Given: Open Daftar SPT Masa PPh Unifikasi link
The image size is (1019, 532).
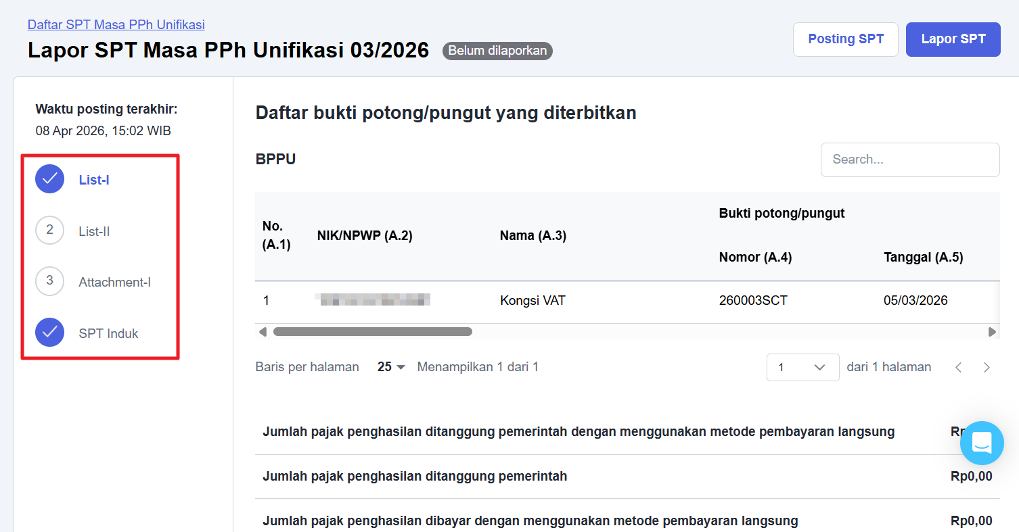Looking at the screenshot, I should coord(116,25).
